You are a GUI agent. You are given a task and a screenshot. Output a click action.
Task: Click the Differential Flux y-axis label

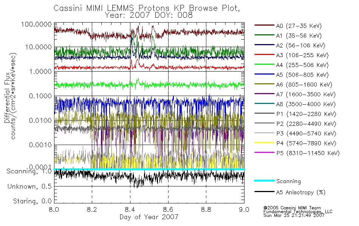(x=7, y=98)
